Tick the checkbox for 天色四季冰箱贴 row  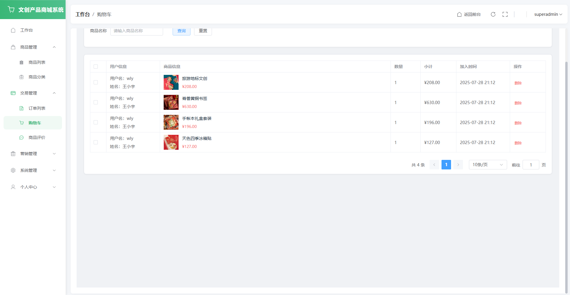pos(96,142)
